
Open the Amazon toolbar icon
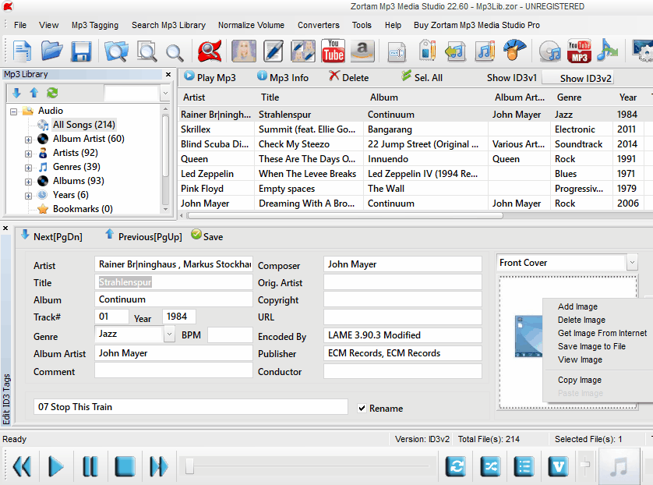tap(362, 51)
